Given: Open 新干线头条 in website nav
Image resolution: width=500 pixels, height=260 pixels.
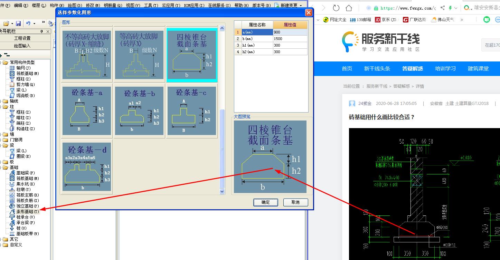Looking at the screenshot, I should tap(377, 69).
